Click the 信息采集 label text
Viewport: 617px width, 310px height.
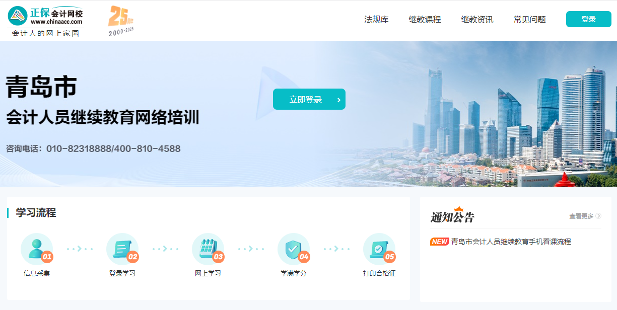click(37, 273)
